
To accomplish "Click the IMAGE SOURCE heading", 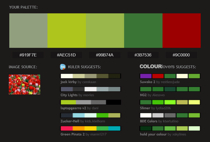I will pyautogui.click(x=23, y=67).
